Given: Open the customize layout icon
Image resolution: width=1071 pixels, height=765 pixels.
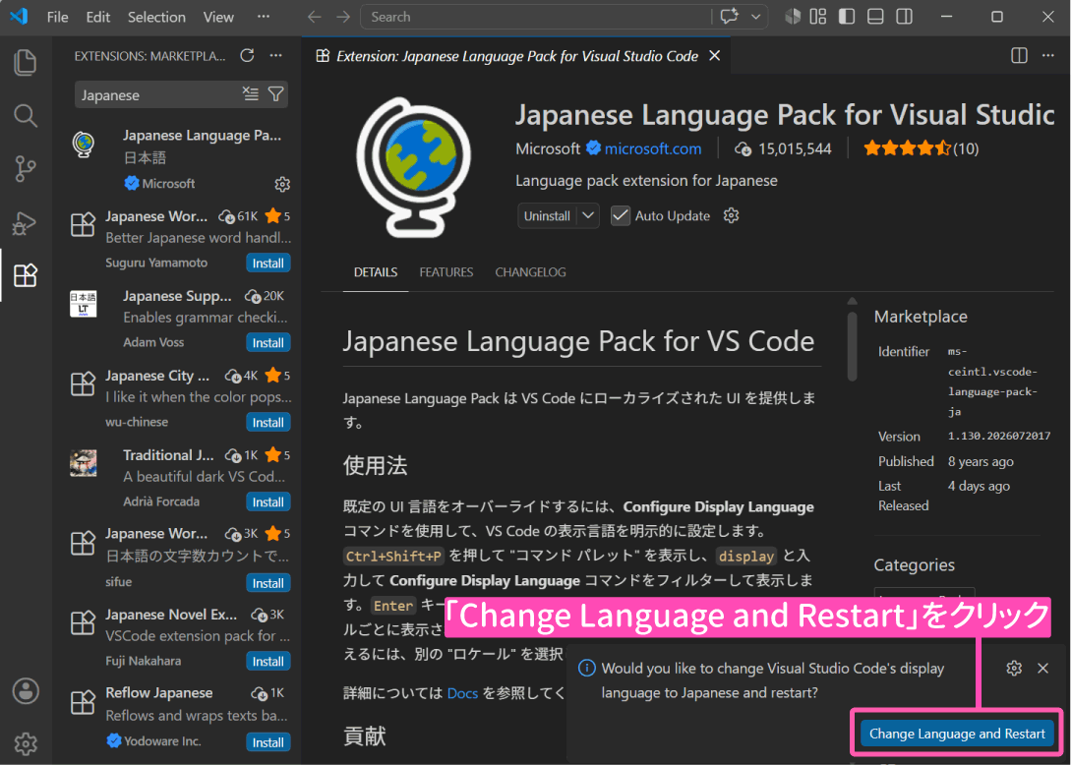Looking at the screenshot, I should tap(817, 17).
